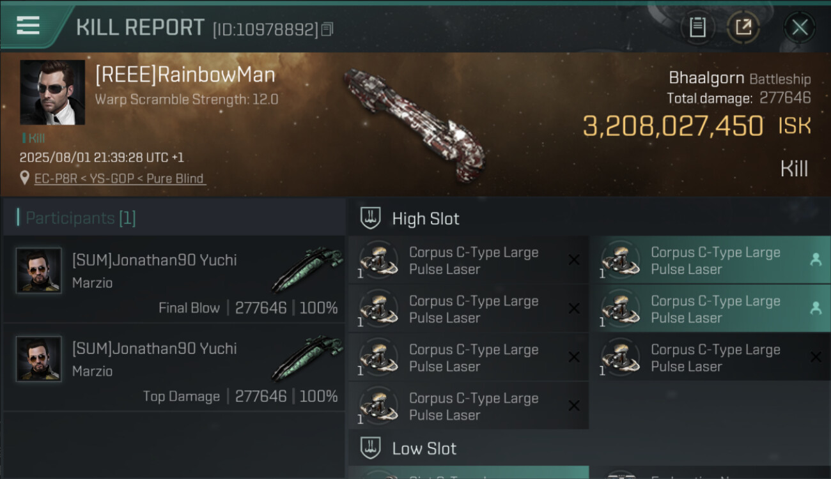Click the X on the second left-column laser

[x=574, y=308]
